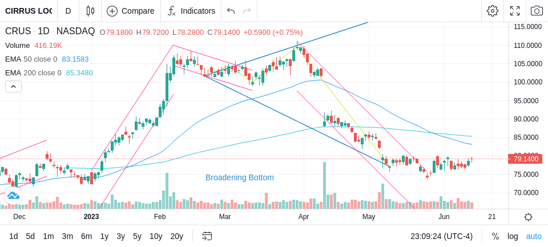Collapse the indicator legend chevron
This screenshot has height=247, width=548.
coord(13,86)
